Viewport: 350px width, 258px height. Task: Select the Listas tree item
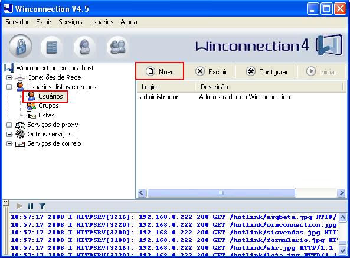pyautogui.click(x=47, y=115)
